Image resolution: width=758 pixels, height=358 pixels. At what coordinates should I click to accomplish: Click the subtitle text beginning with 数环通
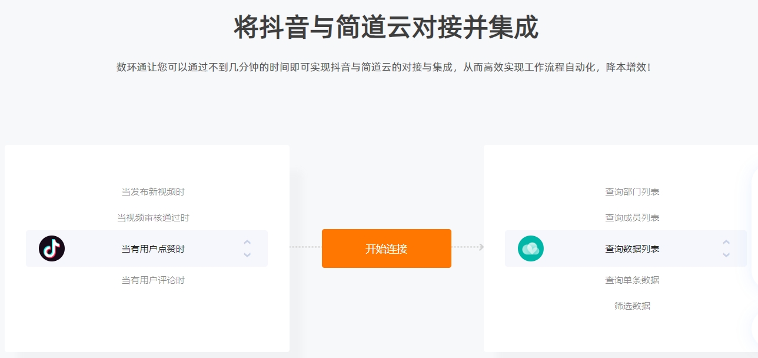pos(384,67)
